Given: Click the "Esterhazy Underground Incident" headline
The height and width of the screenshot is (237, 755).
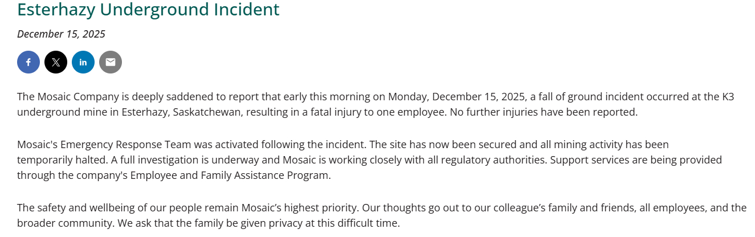Looking at the screenshot, I should click(x=148, y=10).
